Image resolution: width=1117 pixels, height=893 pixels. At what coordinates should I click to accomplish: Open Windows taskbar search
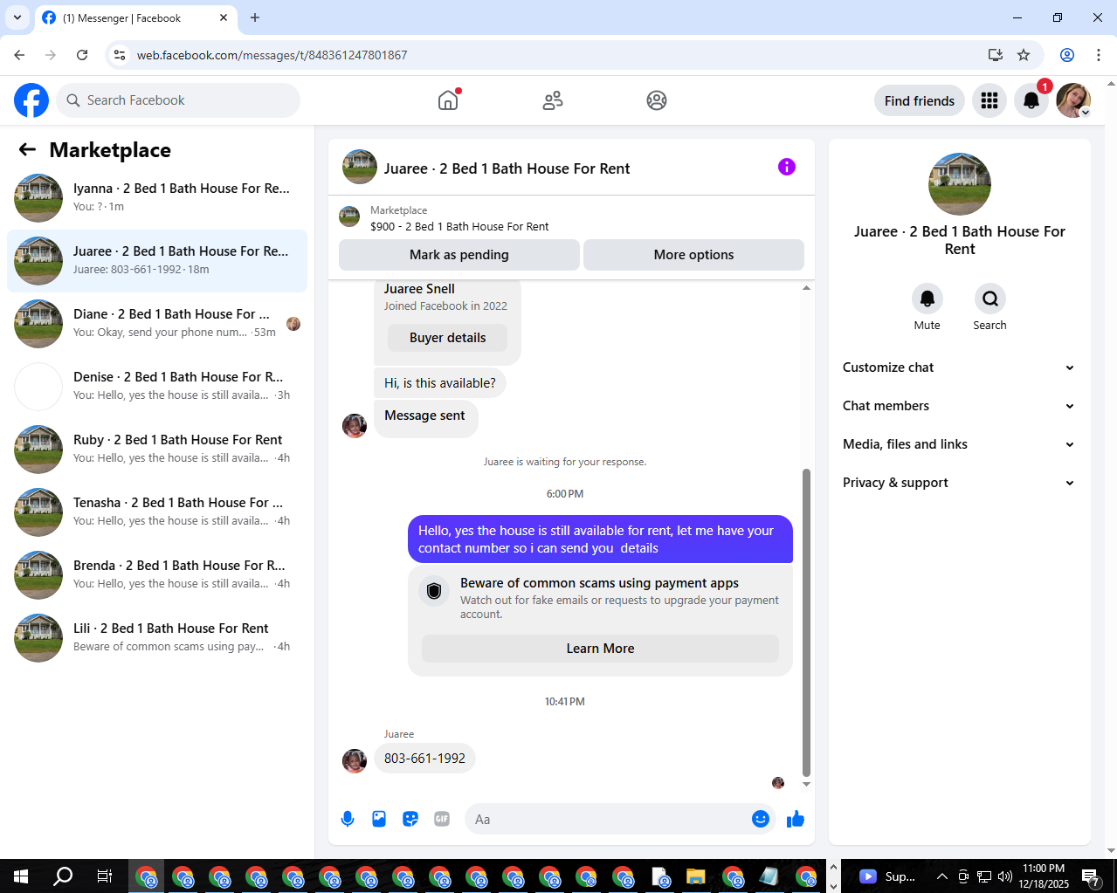coord(63,876)
